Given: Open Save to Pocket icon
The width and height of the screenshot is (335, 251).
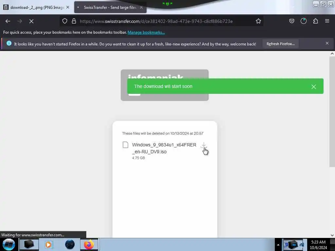Looking at the screenshot, I should [292, 21].
